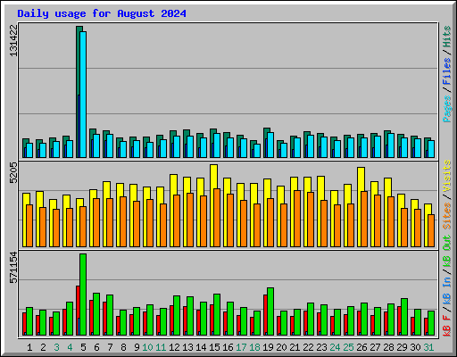Select day 8 on the bottom axis
This screenshot has height=357, width=457.
[x=123, y=347]
